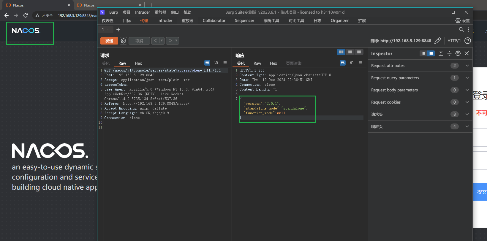Edit target with the pencil icon
The height and width of the screenshot is (241, 487).
coord(437,41)
